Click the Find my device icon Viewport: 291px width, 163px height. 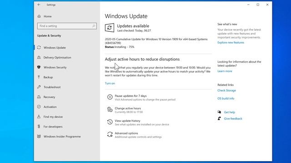coord(39,117)
